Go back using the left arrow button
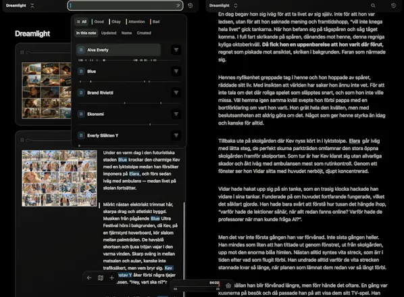Screen dimensions: 404x297 click(x=89, y=278)
